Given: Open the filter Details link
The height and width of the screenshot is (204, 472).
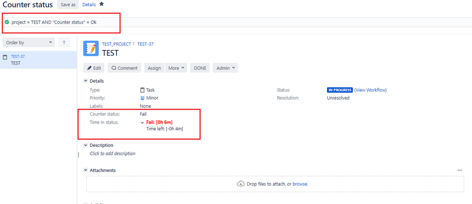Looking at the screenshot, I should pyautogui.click(x=89, y=5).
